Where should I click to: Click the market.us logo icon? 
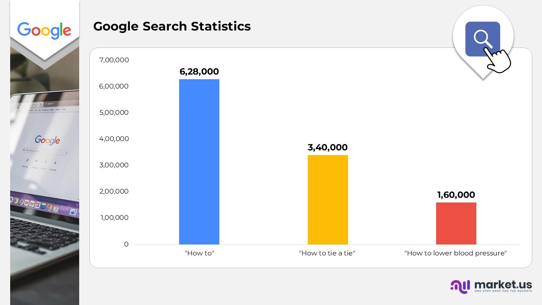tap(460, 286)
